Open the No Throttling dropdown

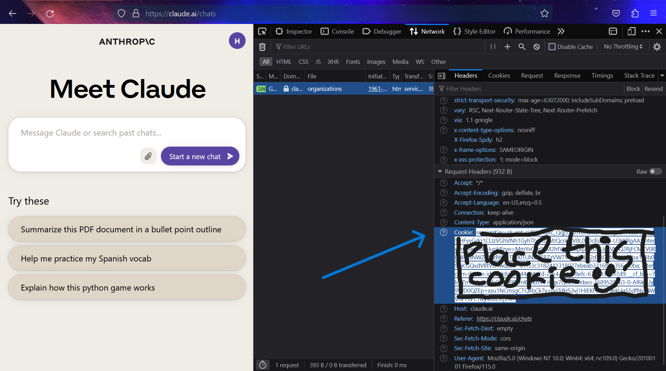coord(622,46)
